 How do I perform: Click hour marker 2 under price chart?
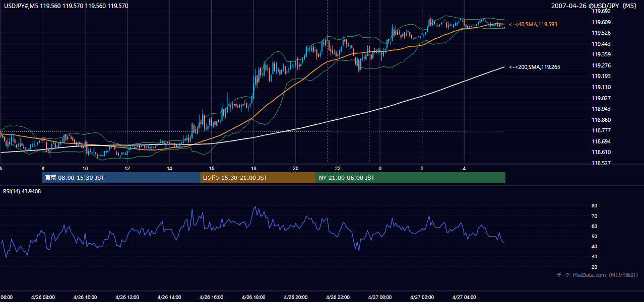(x=422, y=168)
